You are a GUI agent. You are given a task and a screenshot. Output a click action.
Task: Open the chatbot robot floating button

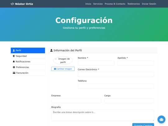[161, 119]
